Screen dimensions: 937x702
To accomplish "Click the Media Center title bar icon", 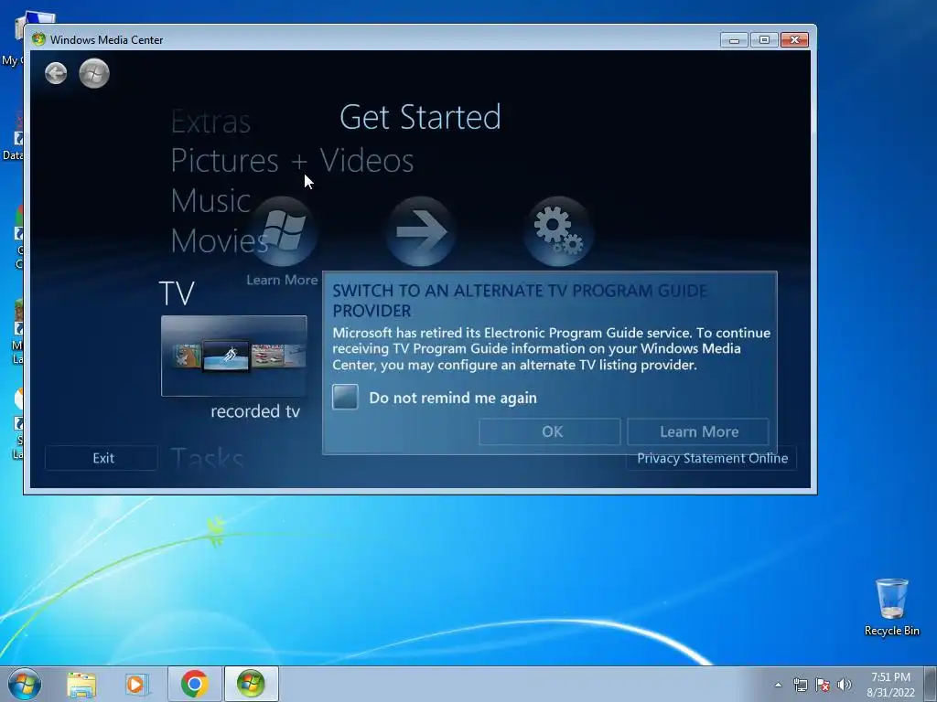I will [x=38, y=39].
